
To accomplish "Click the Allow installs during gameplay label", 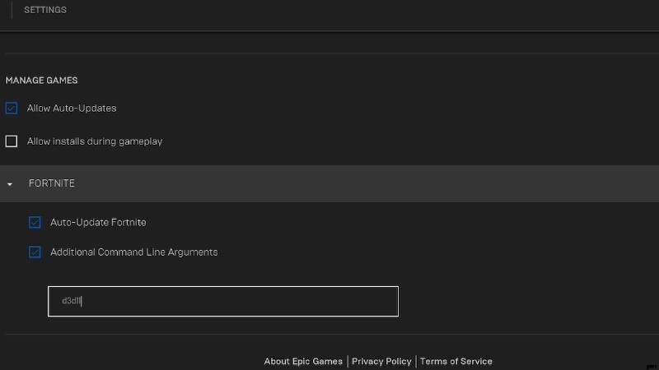I will pos(95,141).
